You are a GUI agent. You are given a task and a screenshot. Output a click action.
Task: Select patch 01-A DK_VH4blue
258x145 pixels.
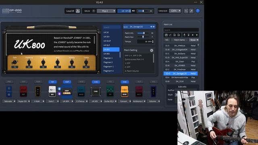tap(181, 46)
